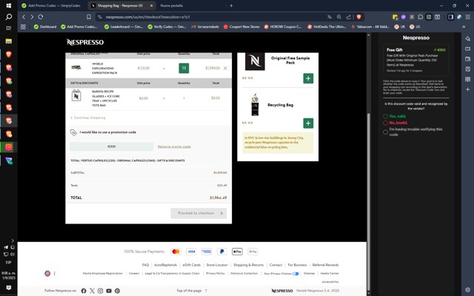Go forward with the browser forward arrow
This screenshot has width=474, height=296.
coord(32,17)
